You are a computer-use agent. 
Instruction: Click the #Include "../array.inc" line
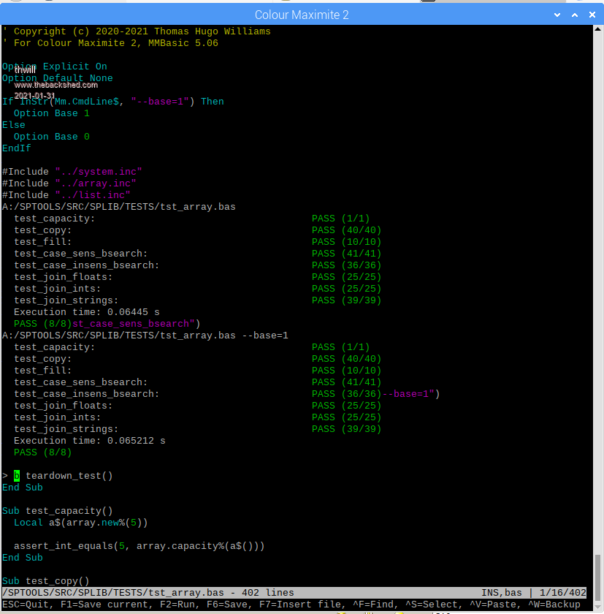point(69,183)
